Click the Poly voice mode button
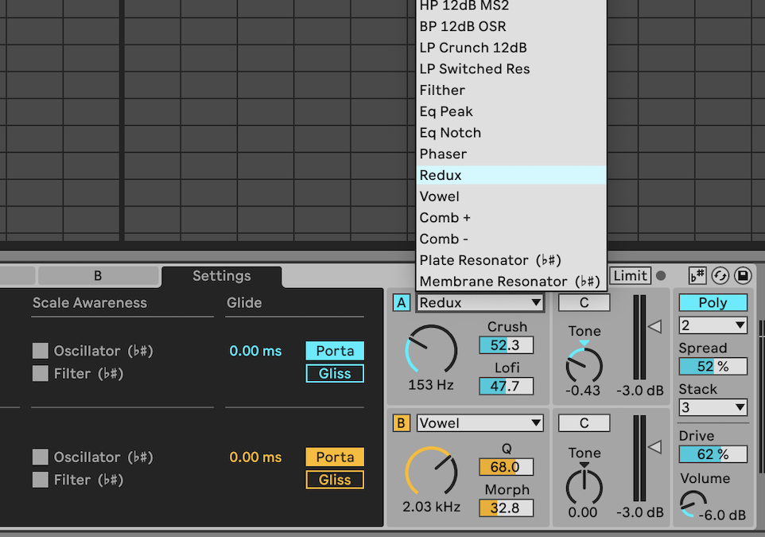This screenshot has width=765, height=537. tap(713, 302)
